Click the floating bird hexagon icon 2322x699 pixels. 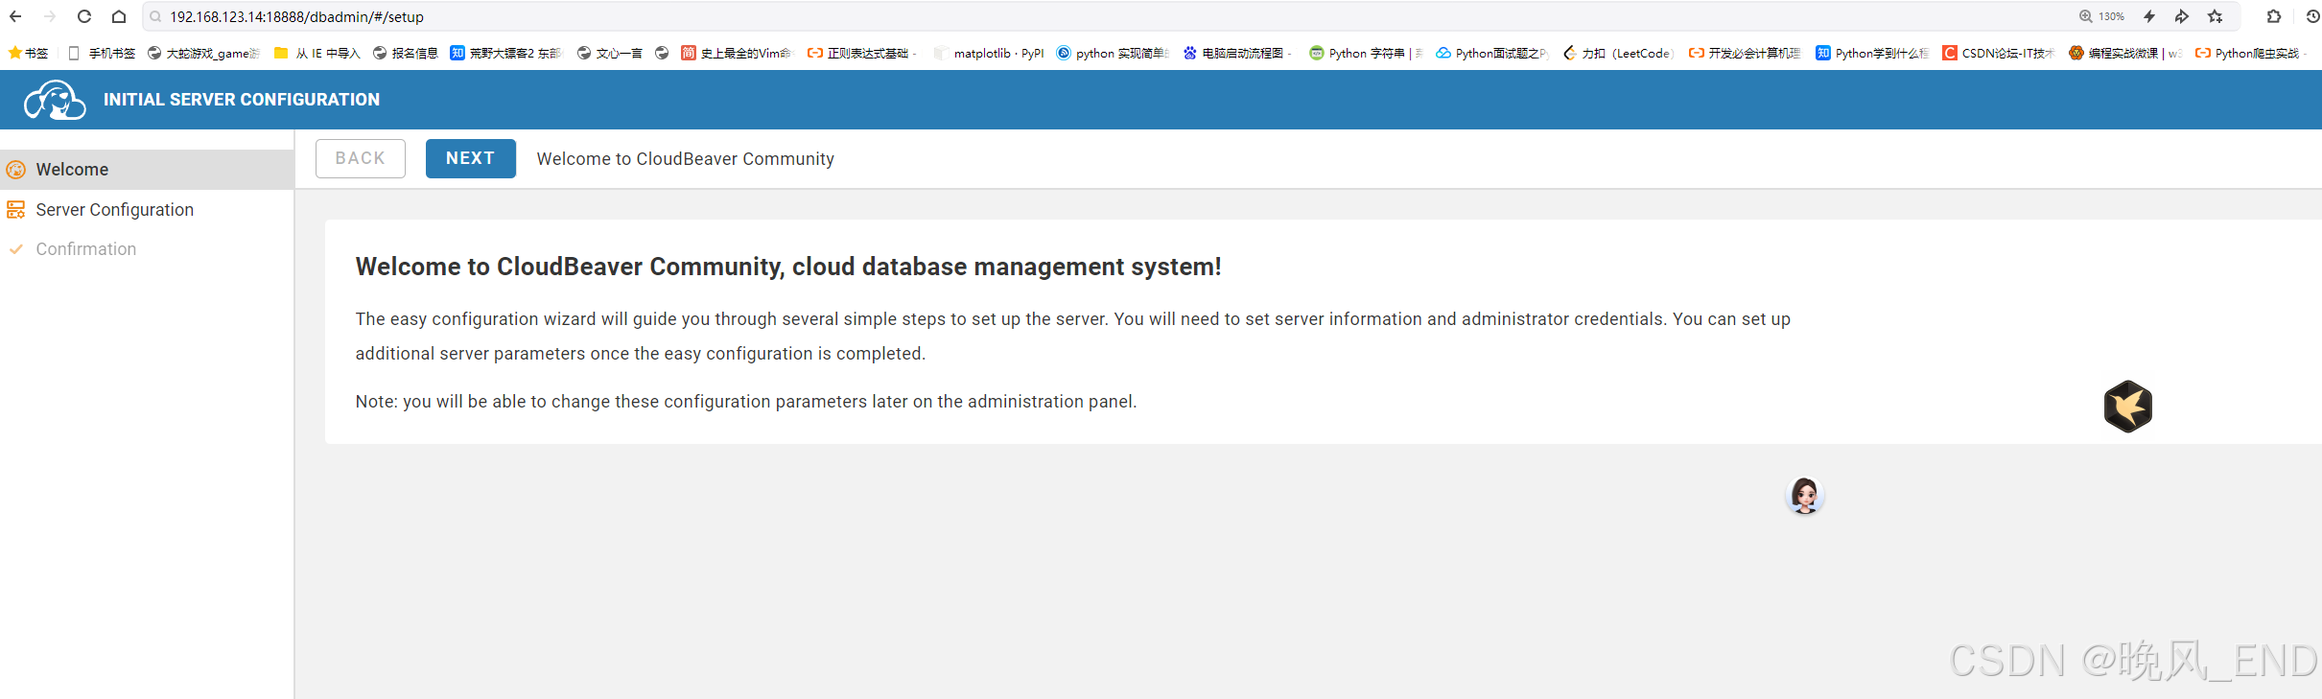[2128, 407]
